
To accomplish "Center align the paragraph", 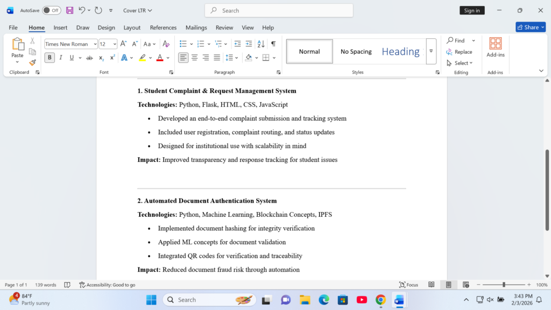I will click(x=194, y=58).
